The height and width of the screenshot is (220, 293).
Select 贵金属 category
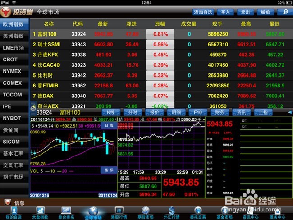click(14, 130)
